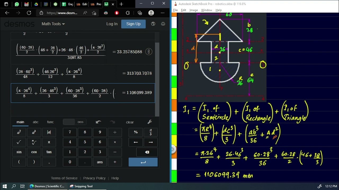This screenshot has width=339, height=190.
Task: Go back with browser back arrow
Action: coord(7,13)
